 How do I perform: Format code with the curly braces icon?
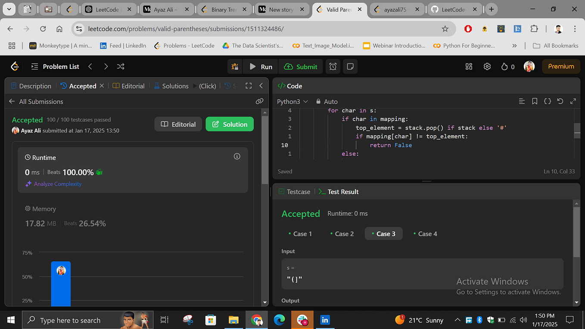click(547, 101)
